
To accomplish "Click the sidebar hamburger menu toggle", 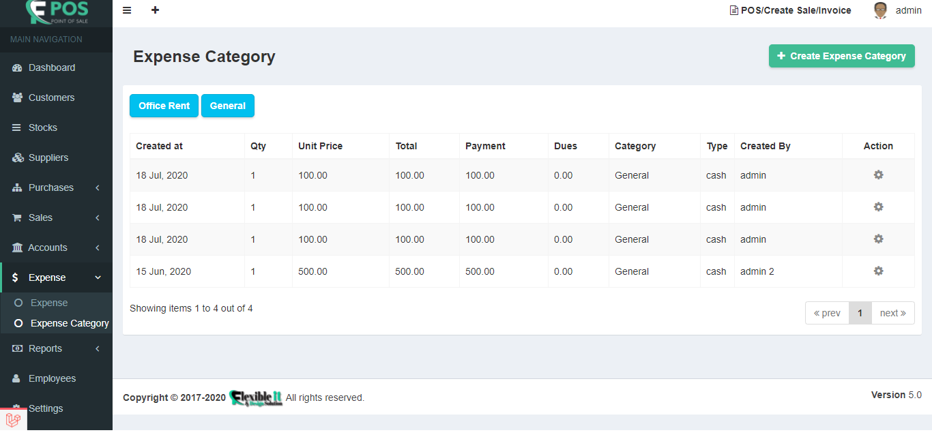I will click(127, 10).
